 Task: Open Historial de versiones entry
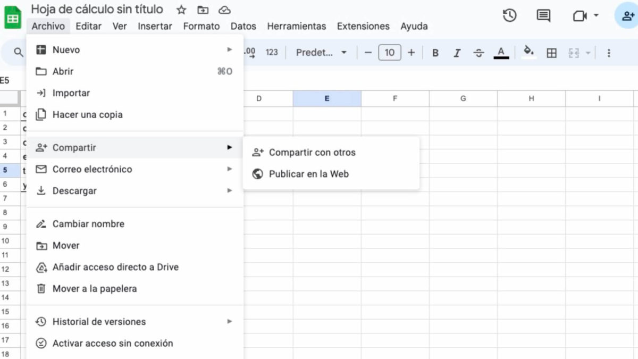(135, 321)
